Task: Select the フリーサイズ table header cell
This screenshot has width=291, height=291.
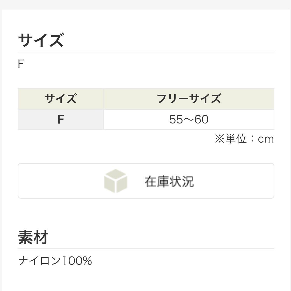Action: 189,99
